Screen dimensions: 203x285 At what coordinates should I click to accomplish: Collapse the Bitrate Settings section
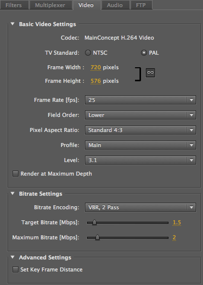point(12,193)
